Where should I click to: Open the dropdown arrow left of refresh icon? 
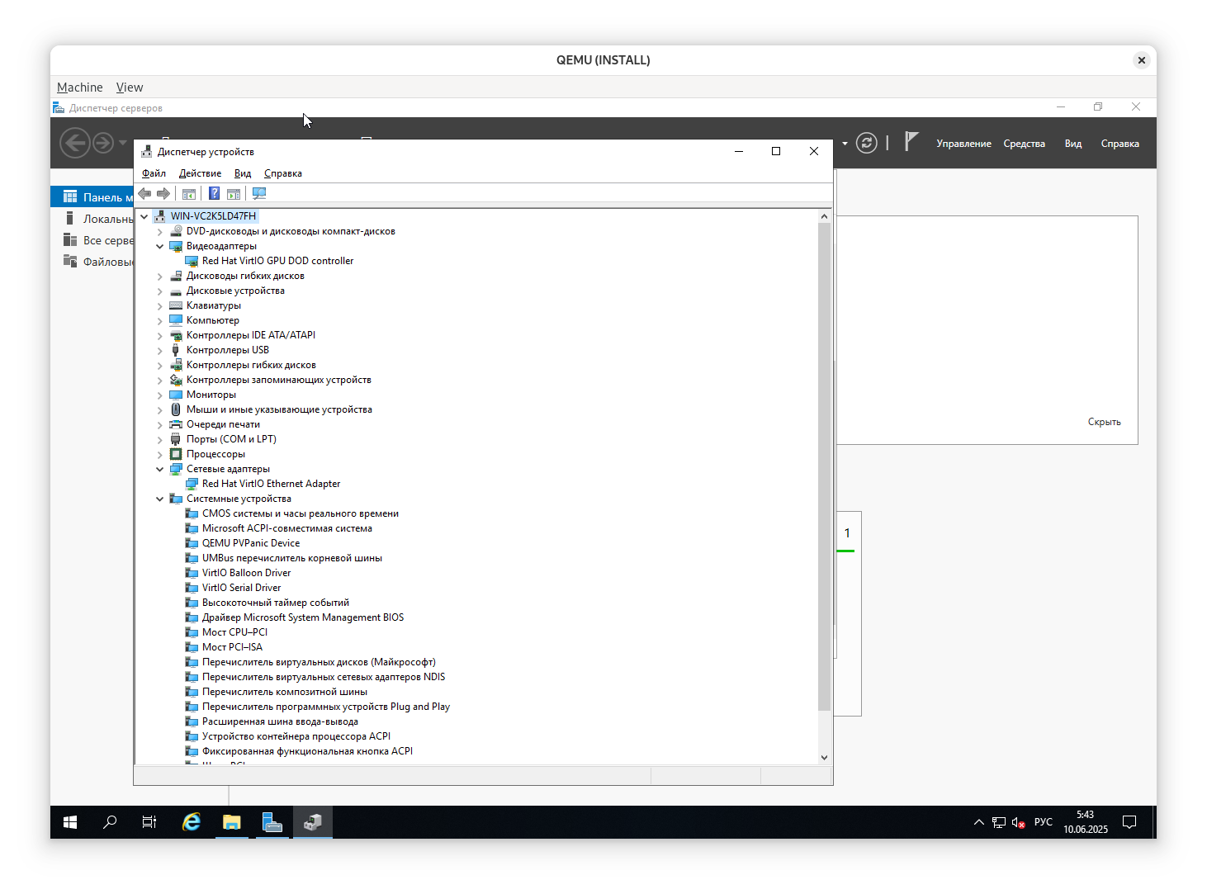[845, 144]
